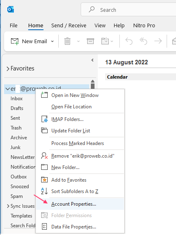The image size is (176, 235).
Task: Open the Inbox folder
Action: pyautogui.click(x=16, y=99)
